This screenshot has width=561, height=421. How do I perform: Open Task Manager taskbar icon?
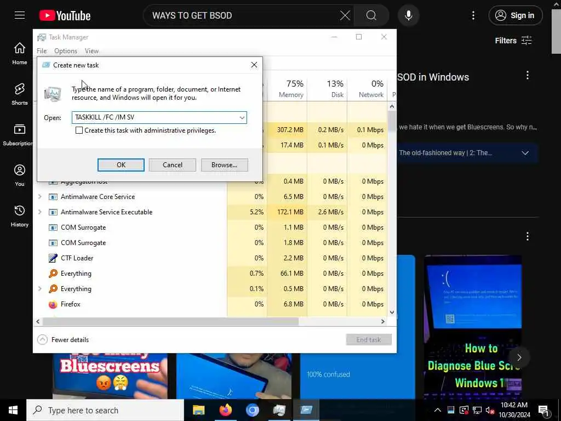(x=279, y=410)
